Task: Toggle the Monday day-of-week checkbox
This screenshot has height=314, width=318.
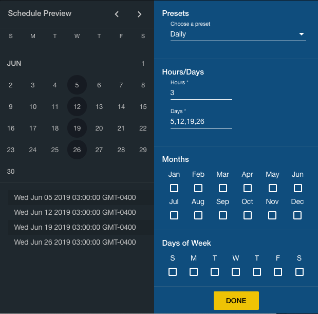Action: click(x=194, y=272)
